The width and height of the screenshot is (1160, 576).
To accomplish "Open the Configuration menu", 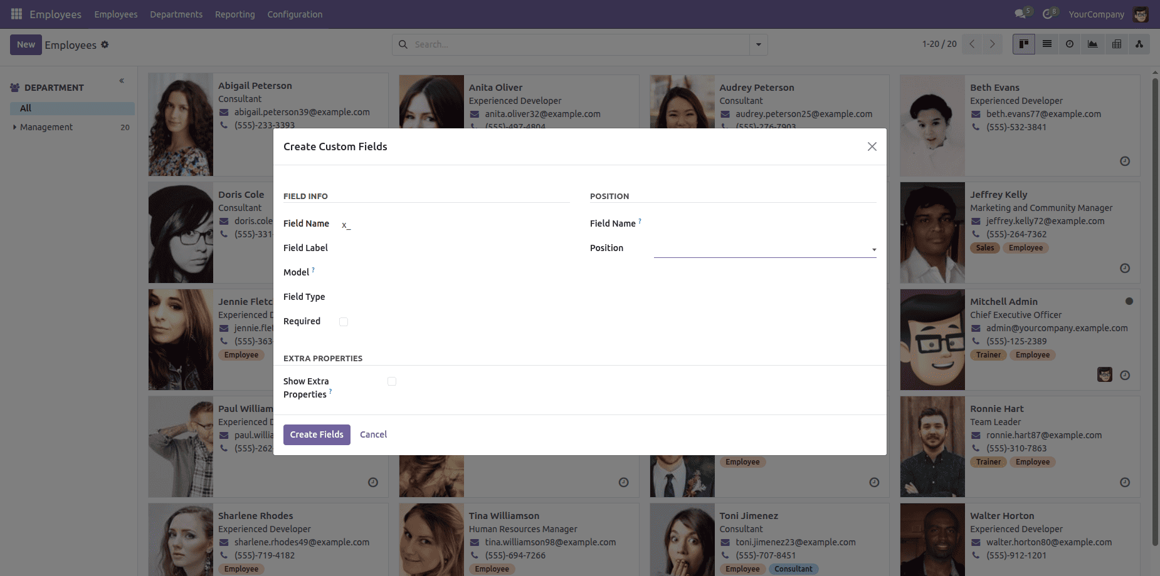I will (295, 14).
